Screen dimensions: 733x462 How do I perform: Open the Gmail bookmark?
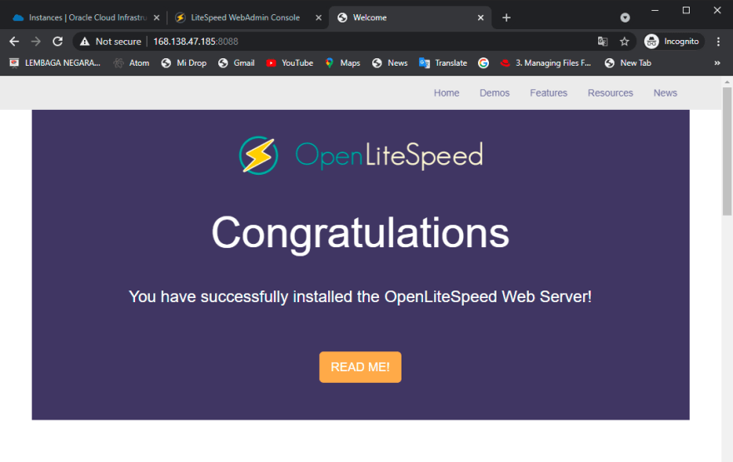(237, 63)
